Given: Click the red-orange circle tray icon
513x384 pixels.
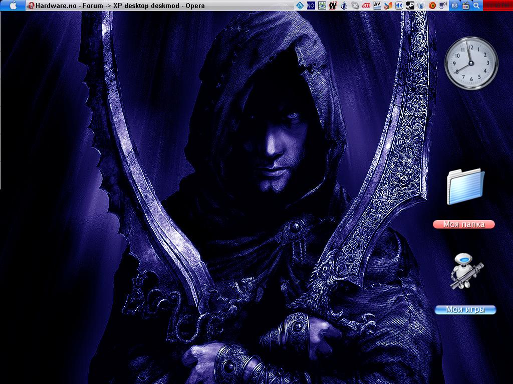Looking at the screenshot, I should click(x=432, y=5).
